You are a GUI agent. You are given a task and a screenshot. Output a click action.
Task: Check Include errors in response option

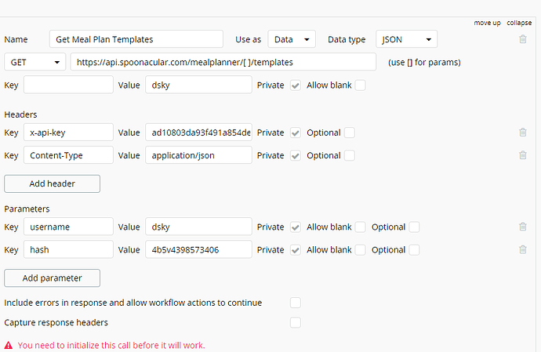point(296,302)
